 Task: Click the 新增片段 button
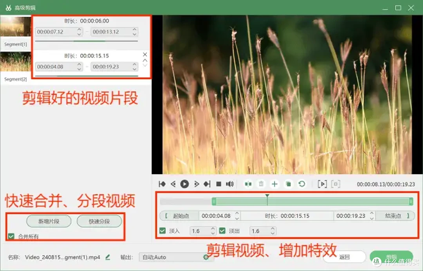pyautogui.click(x=49, y=221)
